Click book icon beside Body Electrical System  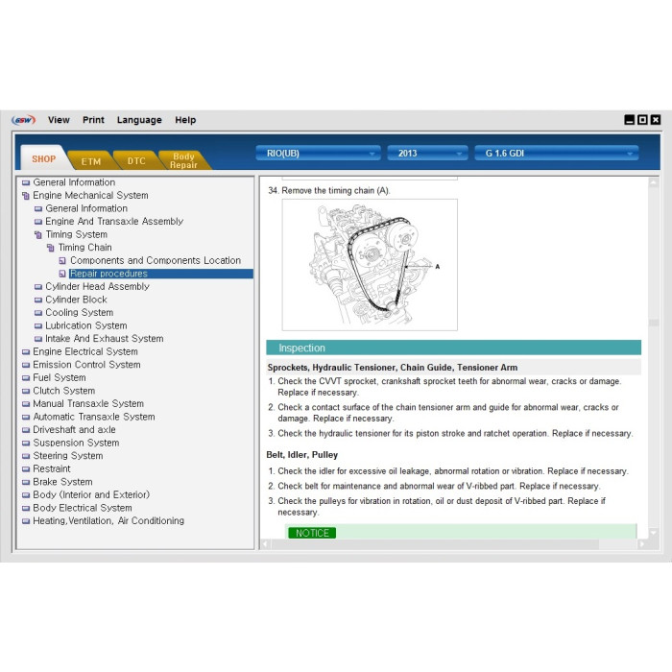coord(26,508)
